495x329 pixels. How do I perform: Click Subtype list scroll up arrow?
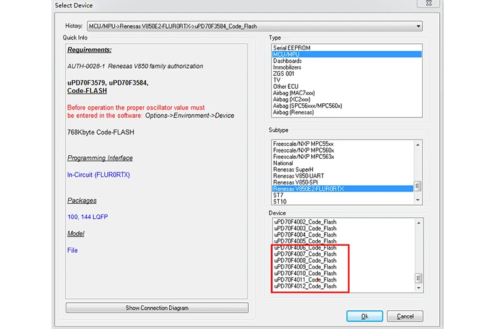418,145
